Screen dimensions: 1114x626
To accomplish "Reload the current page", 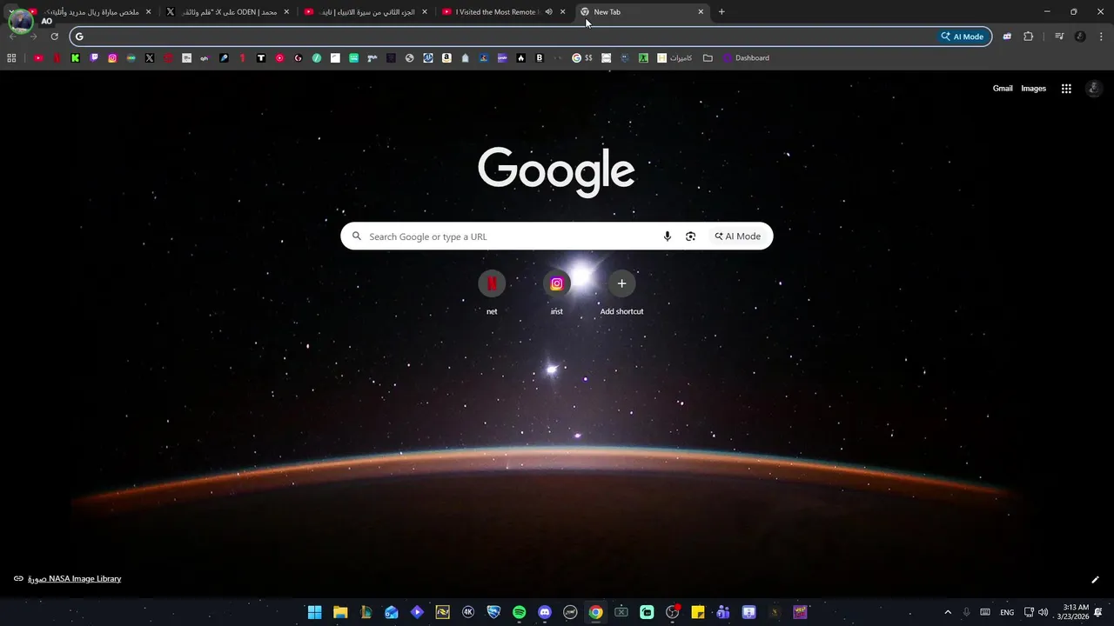I will 54,37.
